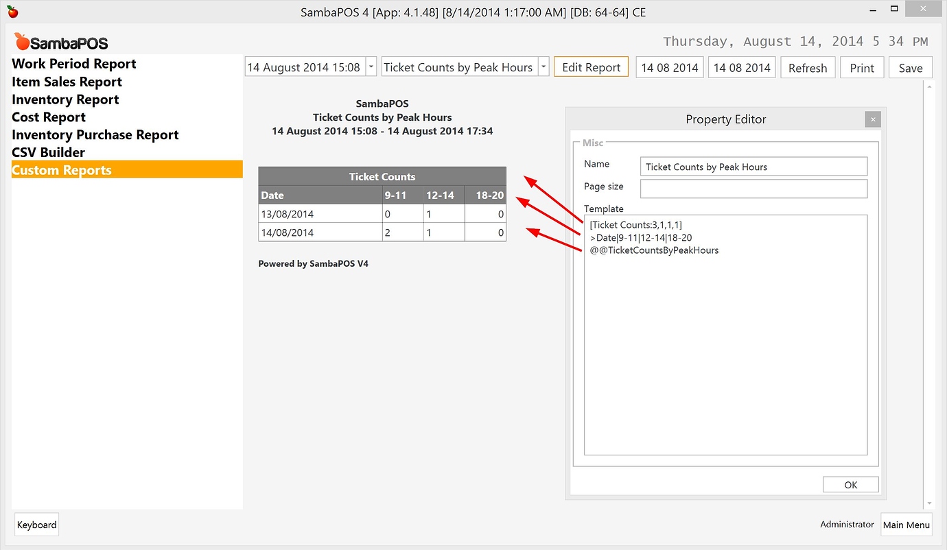
Task: Print the Ticket Counts report
Action: click(862, 67)
